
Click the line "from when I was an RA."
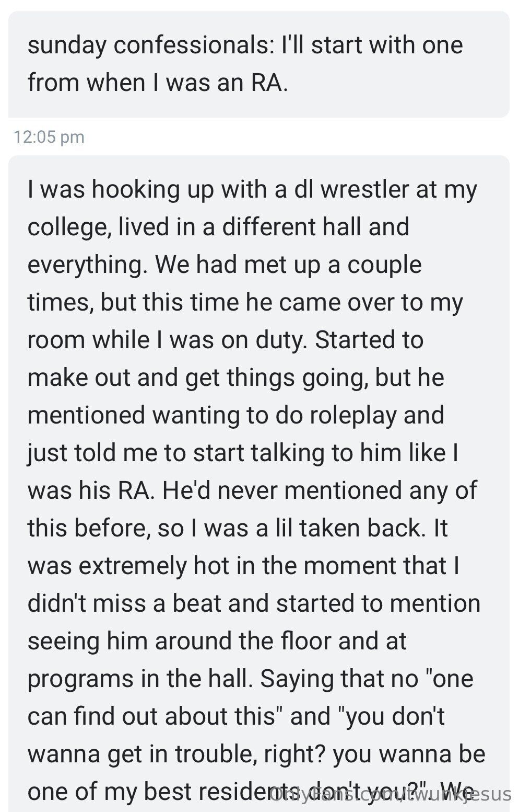(158, 83)
